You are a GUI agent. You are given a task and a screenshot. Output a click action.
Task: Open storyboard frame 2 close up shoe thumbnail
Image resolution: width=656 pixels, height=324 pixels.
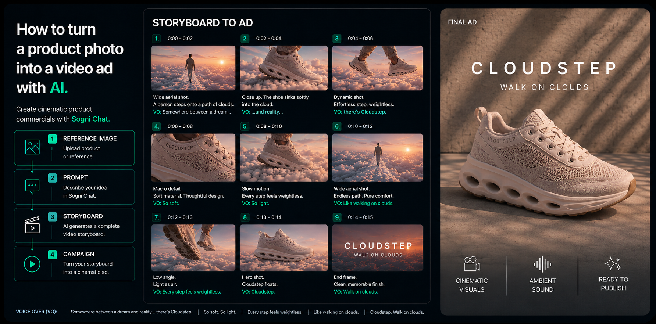pos(284,68)
